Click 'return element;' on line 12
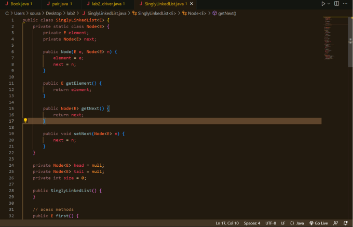This screenshot has height=227, width=353. [x=72, y=90]
